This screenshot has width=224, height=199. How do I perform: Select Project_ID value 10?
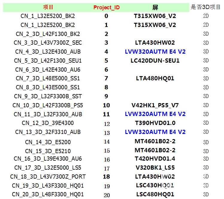coord(106,105)
